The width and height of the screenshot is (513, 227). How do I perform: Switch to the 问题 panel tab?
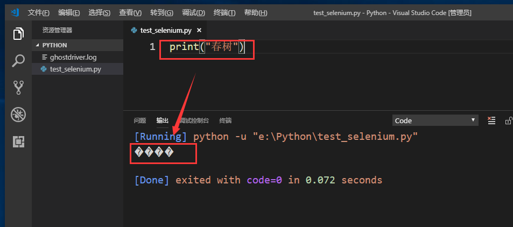pyautogui.click(x=140, y=120)
